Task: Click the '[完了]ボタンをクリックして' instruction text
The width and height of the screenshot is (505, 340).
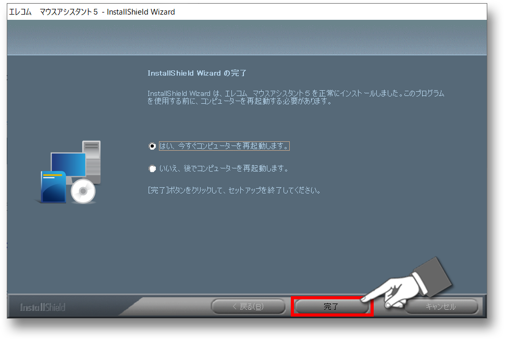Action: [234, 190]
